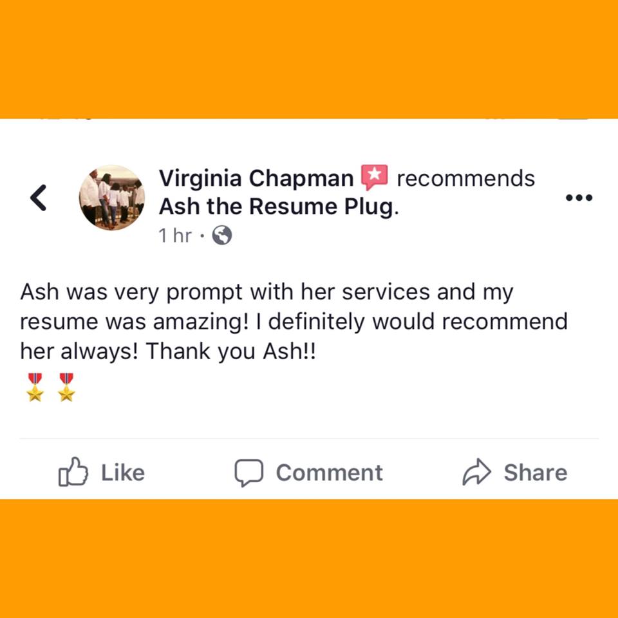Click the speech bubble Comment icon

point(248,473)
